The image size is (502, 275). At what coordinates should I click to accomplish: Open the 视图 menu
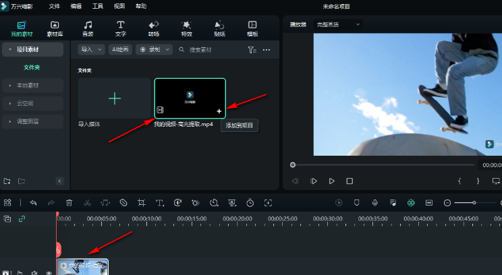pyautogui.click(x=119, y=6)
